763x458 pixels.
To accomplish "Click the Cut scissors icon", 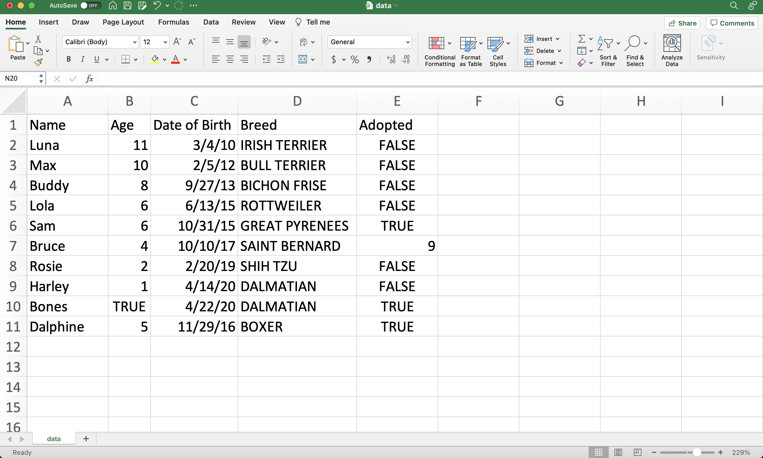I will coord(38,39).
